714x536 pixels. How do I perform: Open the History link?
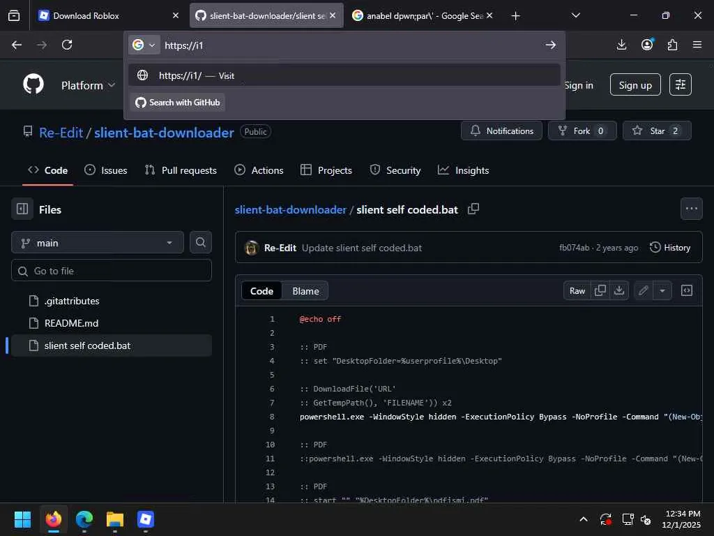670,248
